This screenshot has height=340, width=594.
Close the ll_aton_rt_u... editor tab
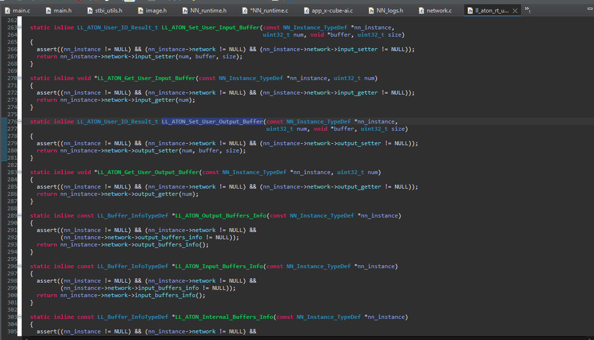pyautogui.click(x=515, y=11)
